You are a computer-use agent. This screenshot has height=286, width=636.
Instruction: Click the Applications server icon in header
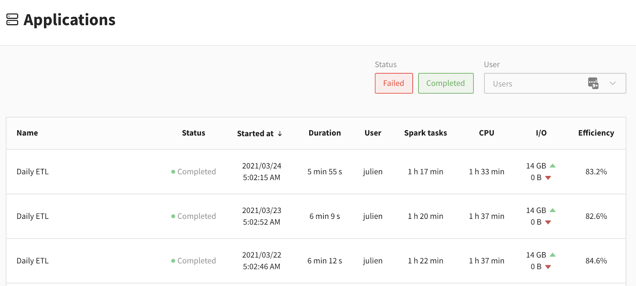coord(12,19)
